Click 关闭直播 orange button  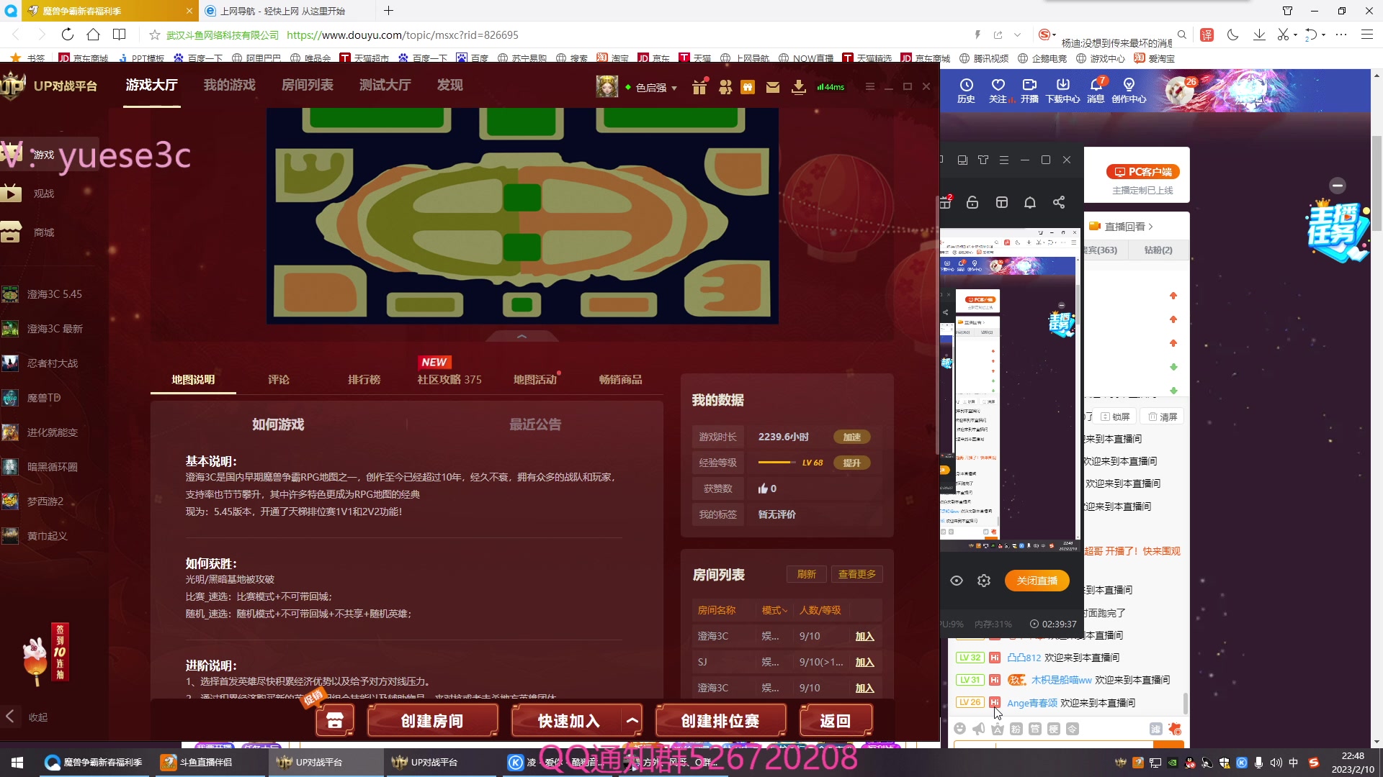(x=1037, y=581)
